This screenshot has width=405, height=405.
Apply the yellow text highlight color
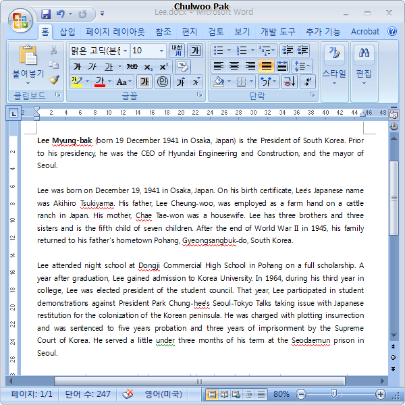(x=77, y=82)
